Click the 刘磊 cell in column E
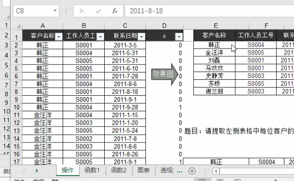The height and width of the screenshot is (181, 294). click(x=215, y=60)
